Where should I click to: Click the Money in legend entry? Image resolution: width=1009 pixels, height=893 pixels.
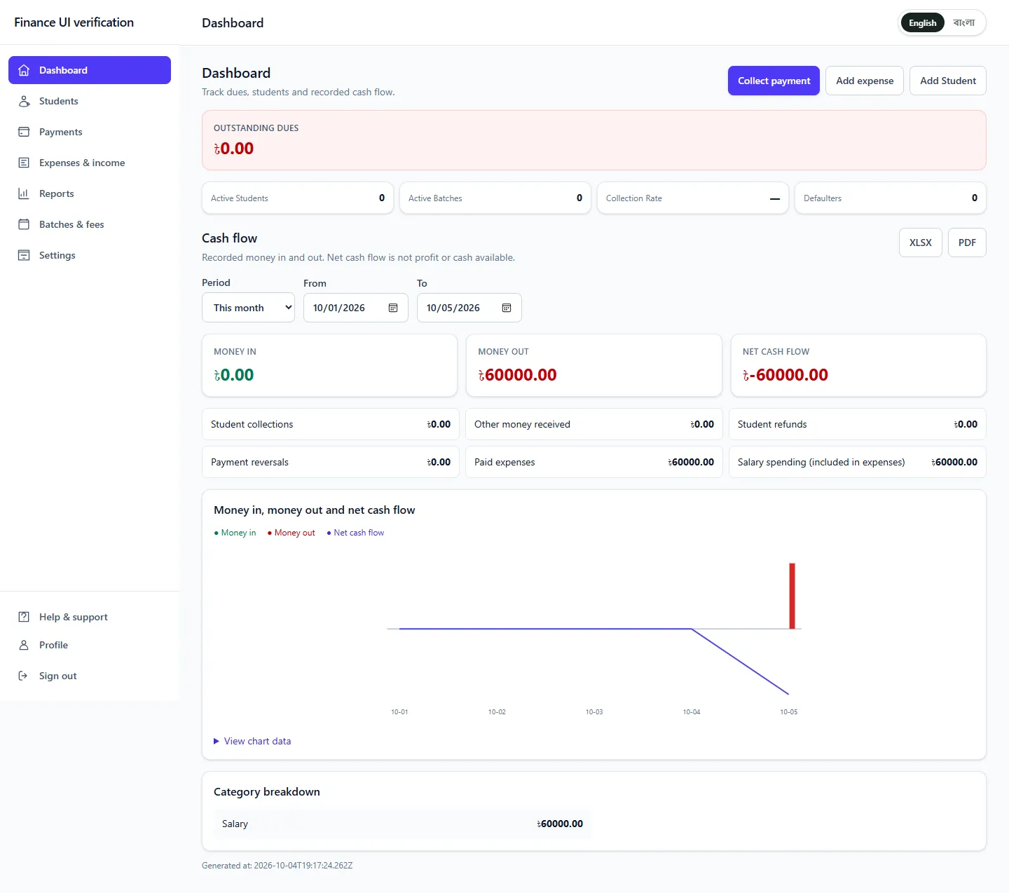click(235, 533)
